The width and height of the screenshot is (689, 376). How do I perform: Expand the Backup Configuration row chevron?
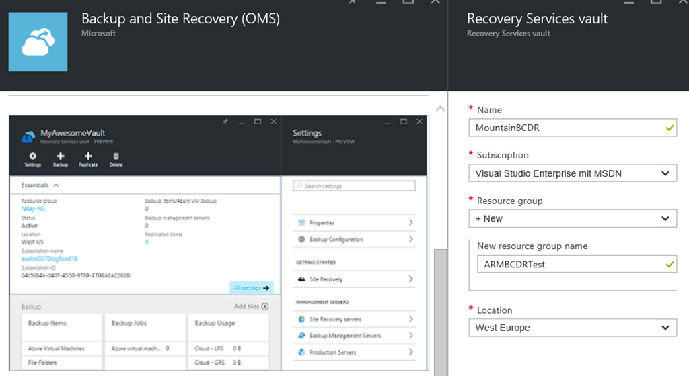[x=411, y=239]
